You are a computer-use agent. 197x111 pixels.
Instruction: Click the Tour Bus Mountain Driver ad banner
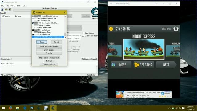coord(144,95)
